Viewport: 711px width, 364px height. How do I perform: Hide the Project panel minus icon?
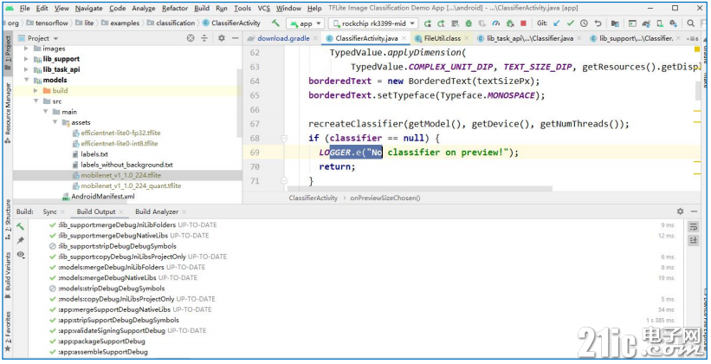click(x=235, y=38)
